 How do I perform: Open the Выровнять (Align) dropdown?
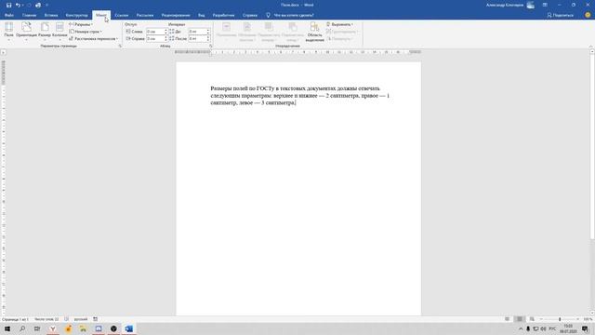tap(339, 24)
